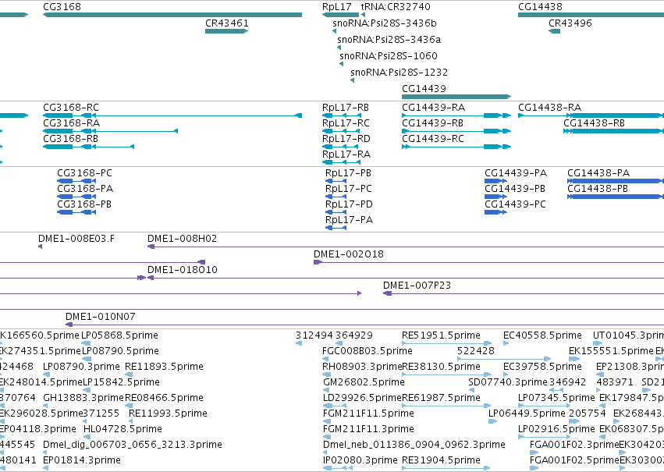
Task: Click transcript CG14439-RB label
Action: 432,123
